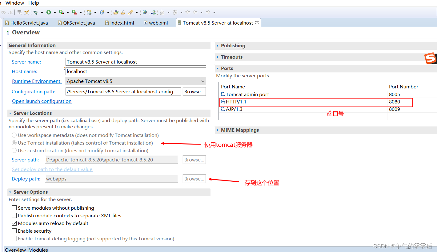Open the Runtime Environment combo box
The image size is (437, 252).
(x=136, y=81)
